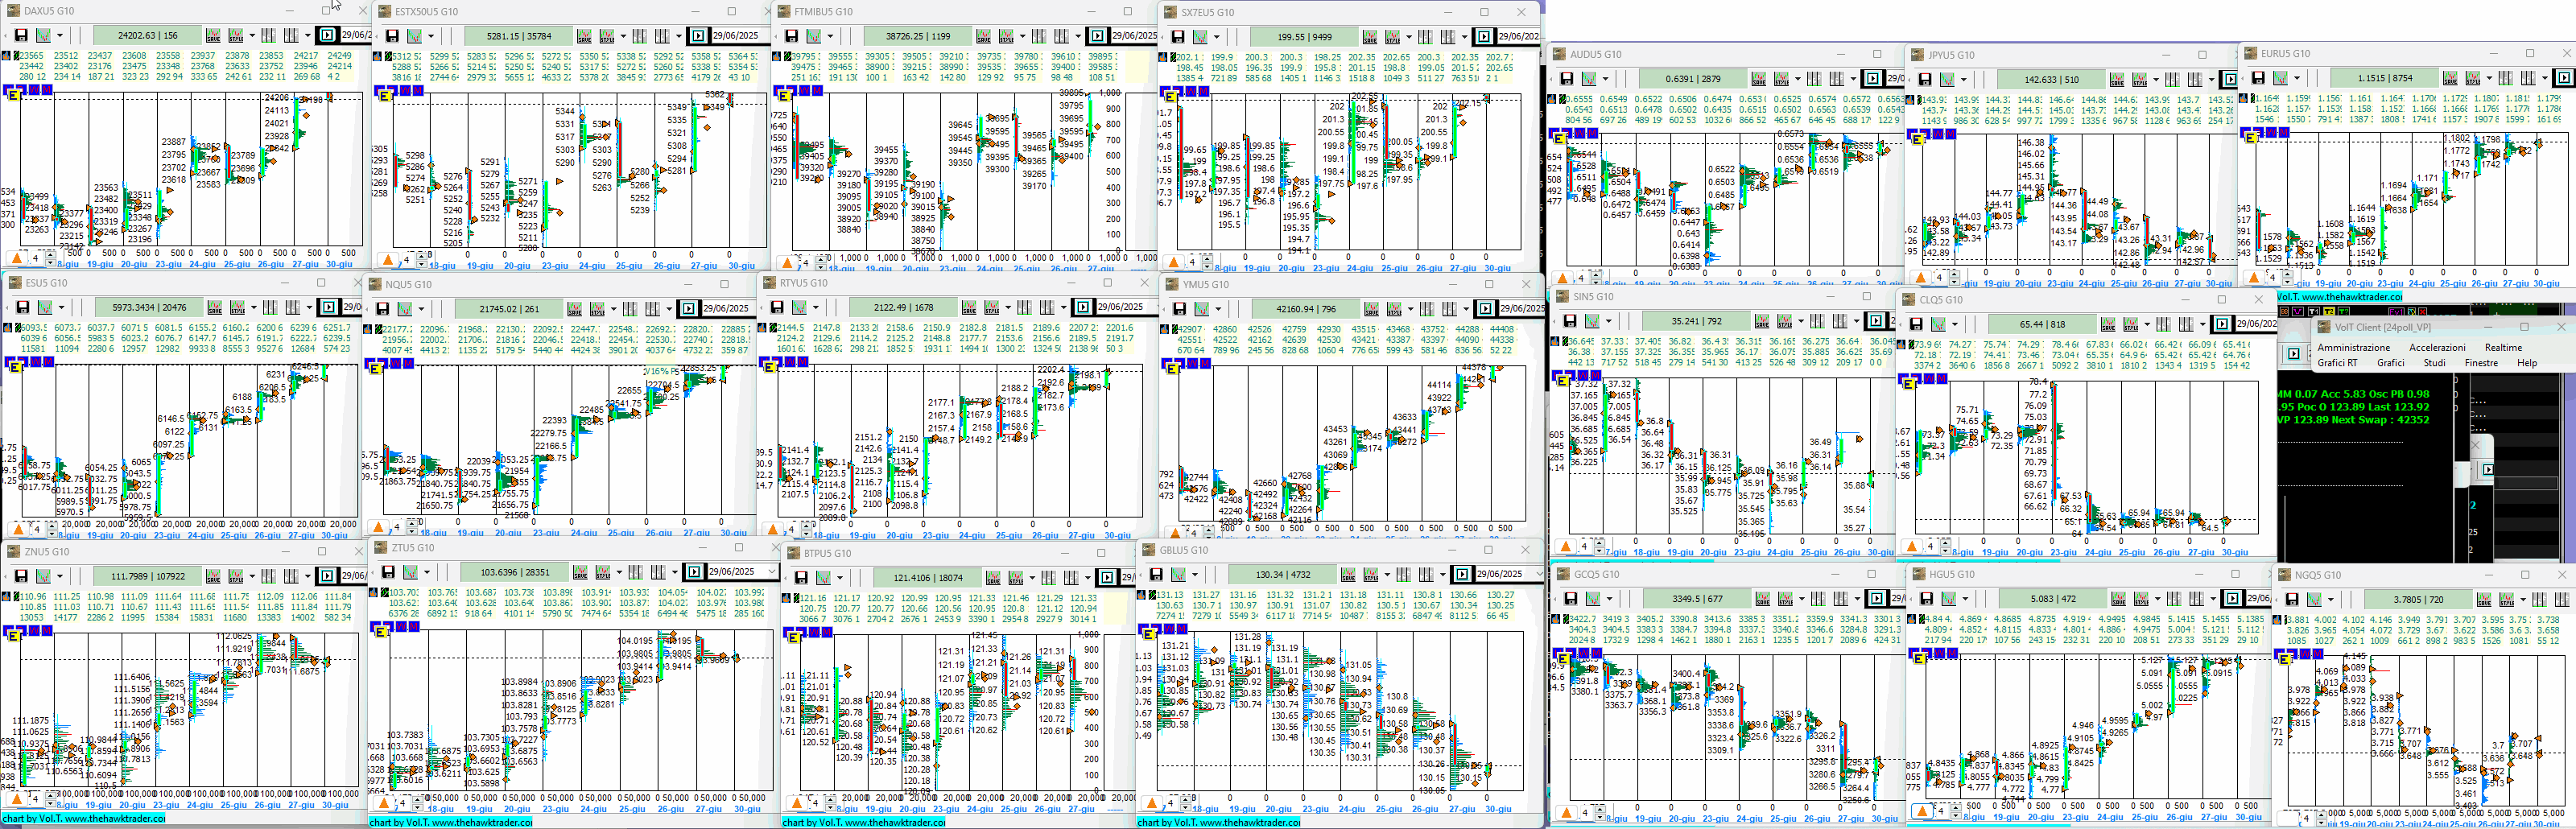This screenshot has width=2576, height=829.
Task: Click the Help menu in VolT Client
Action: (2527, 363)
